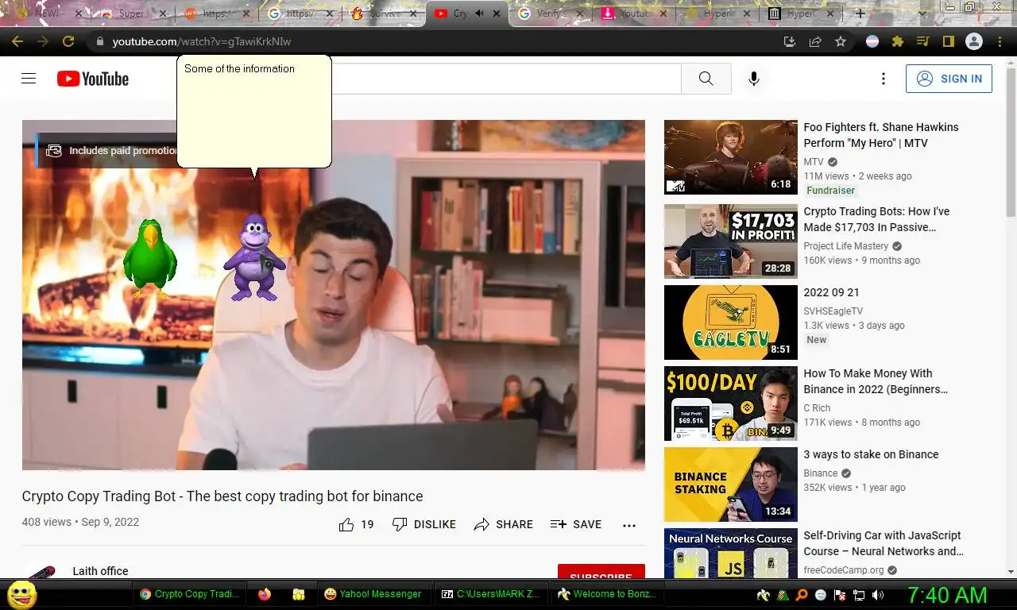The width and height of the screenshot is (1017, 610).
Task: Toggle the Chrome side panel icon
Action: click(x=949, y=41)
